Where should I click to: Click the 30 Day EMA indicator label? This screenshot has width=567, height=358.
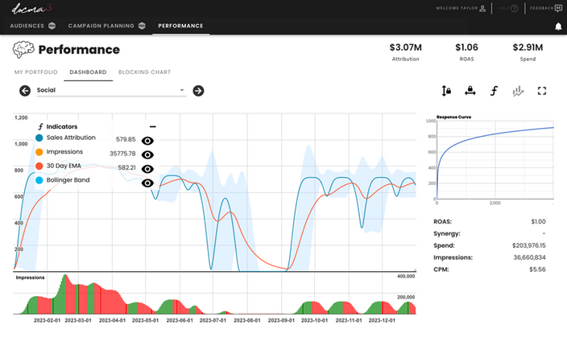pyautogui.click(x=64, y=166)
